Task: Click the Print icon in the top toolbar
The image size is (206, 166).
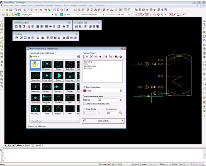Action: [x=19, y=10]
